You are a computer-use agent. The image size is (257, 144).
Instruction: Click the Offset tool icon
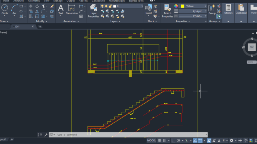pyautogui.click(x=52, y=16)
